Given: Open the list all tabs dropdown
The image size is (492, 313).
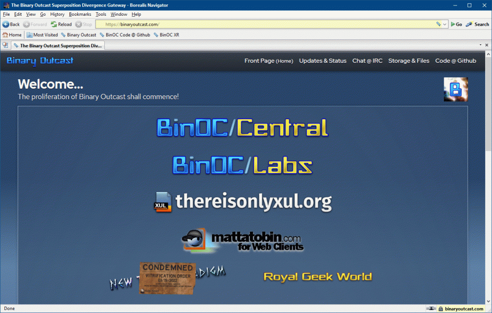Looking at the screenshot, I should (x=480, y=45).
